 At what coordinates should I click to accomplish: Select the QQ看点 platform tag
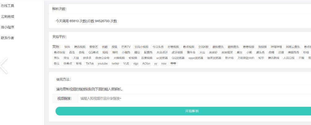[x=93, y=52]
